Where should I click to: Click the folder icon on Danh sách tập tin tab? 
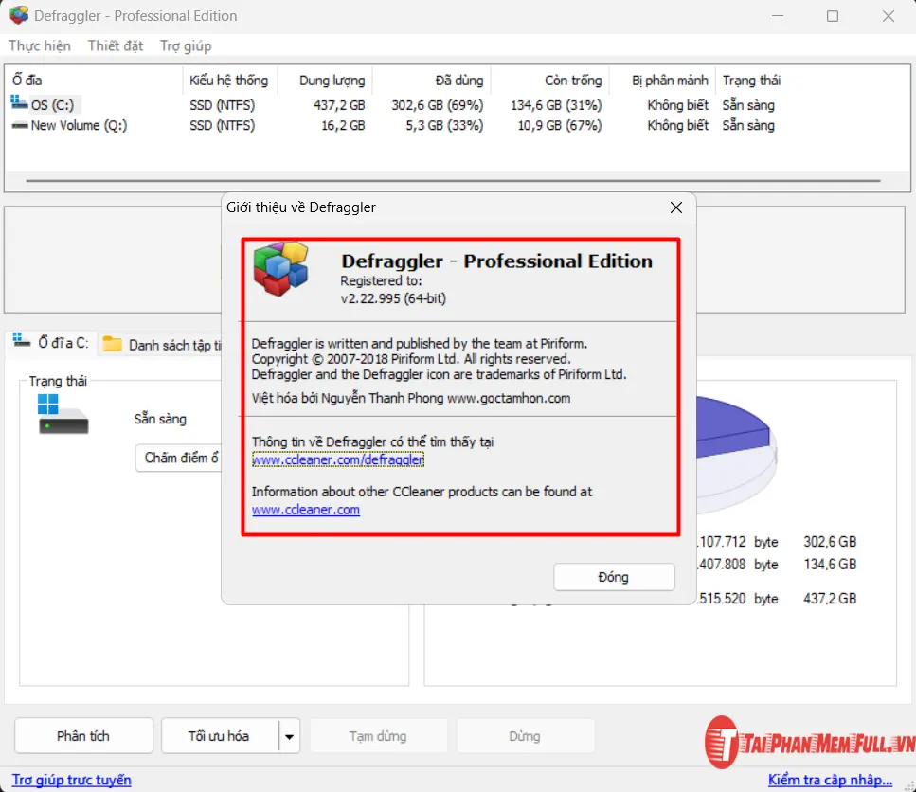coord(113,345)
